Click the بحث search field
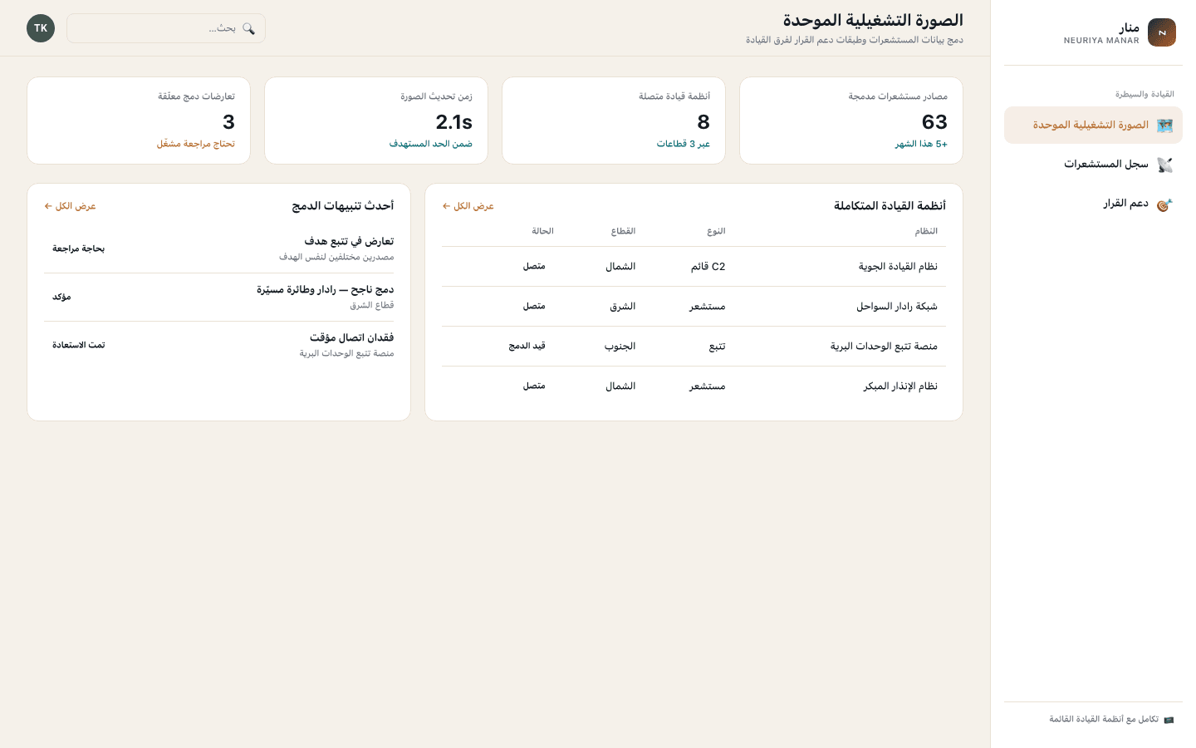This screenshot has width=1196, height=748. coord(166,28)
